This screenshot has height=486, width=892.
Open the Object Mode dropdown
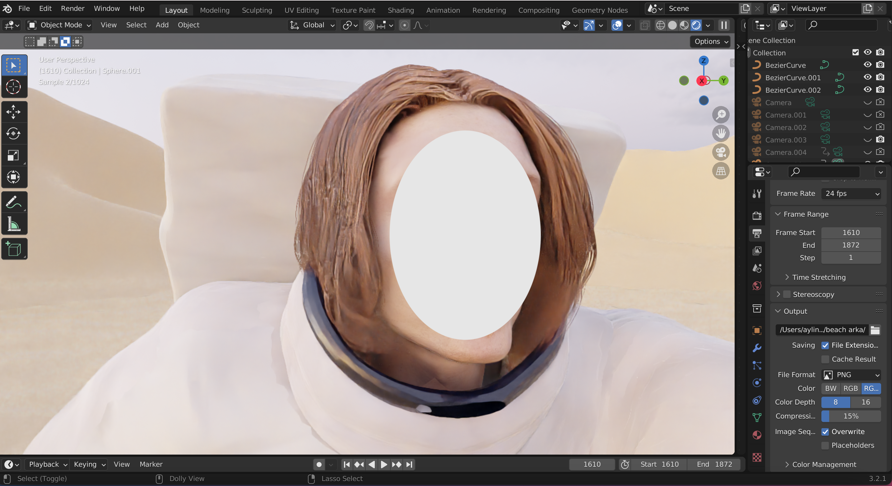pos(59,25)
